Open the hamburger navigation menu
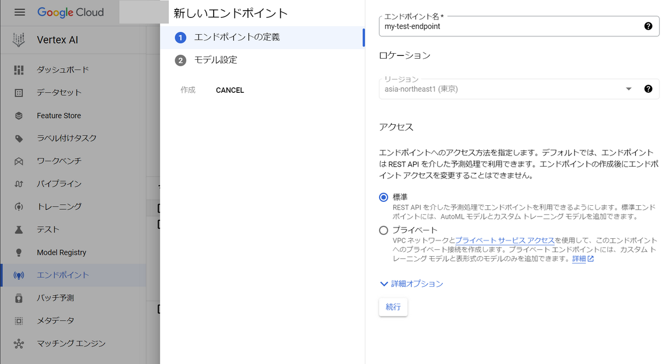This screenshot has height=364, width=671. click(x=20, y=12)
